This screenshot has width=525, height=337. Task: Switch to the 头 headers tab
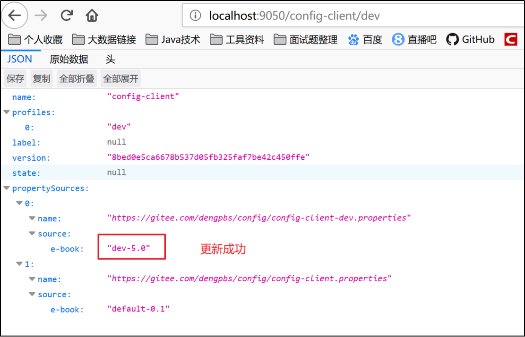click(110, 59)
